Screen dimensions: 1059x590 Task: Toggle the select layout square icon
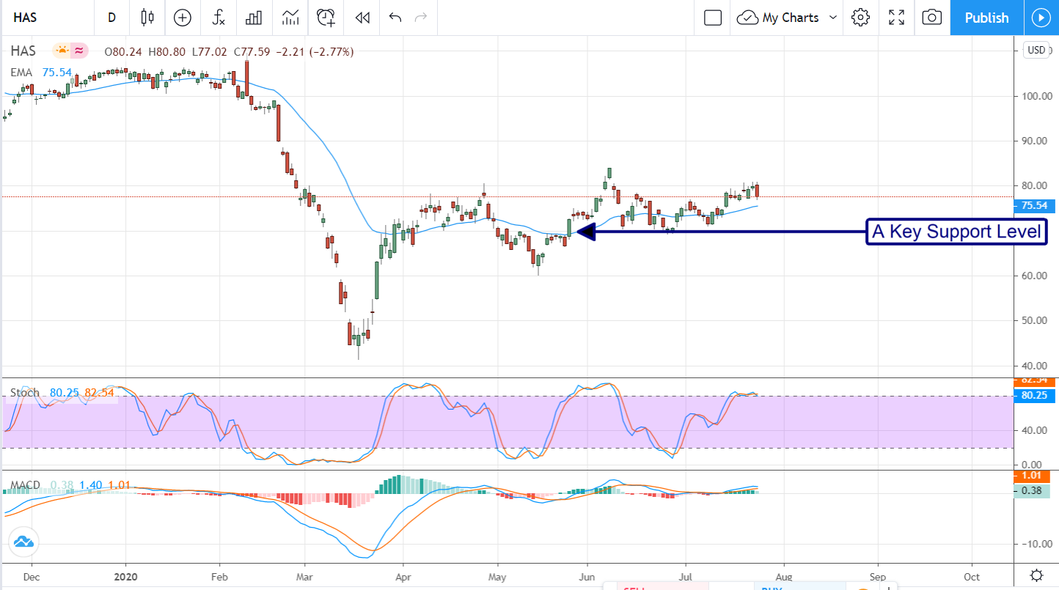click(712, 18)
